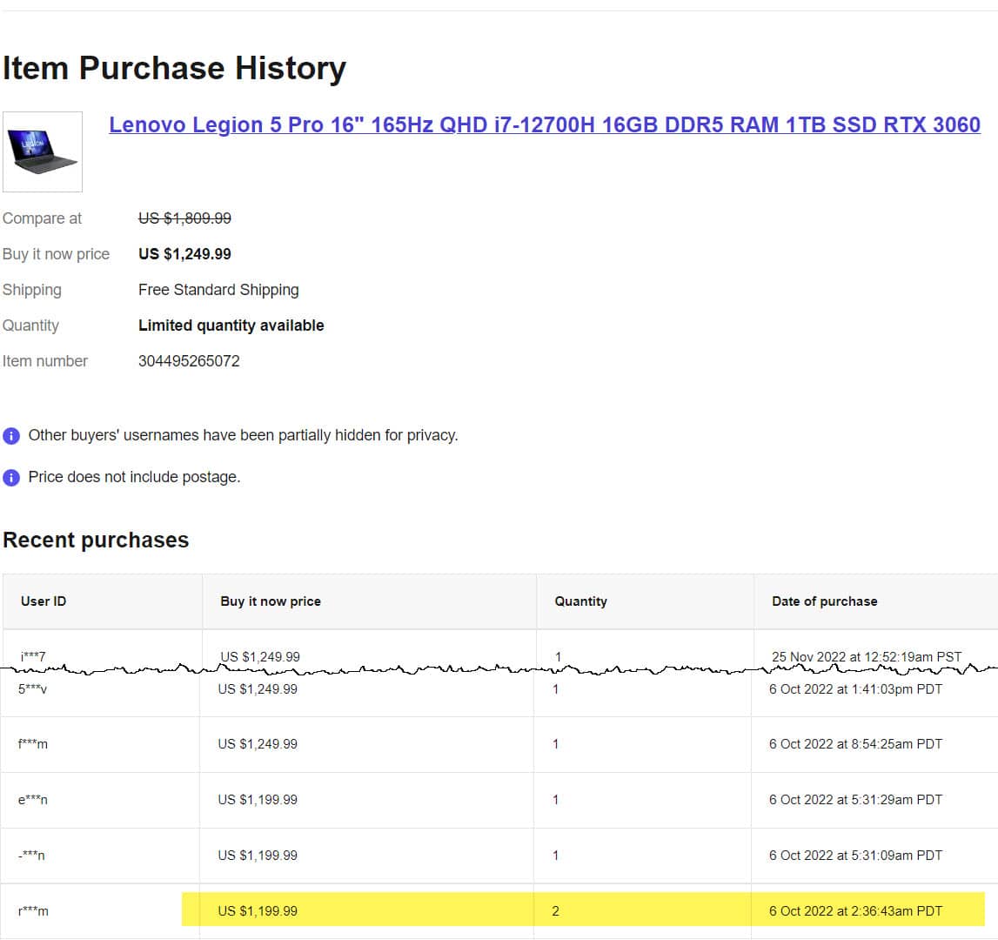Click the 6 Oct 2022 5:31:29am PDT date
998x940 pixels.
point(855,800)
